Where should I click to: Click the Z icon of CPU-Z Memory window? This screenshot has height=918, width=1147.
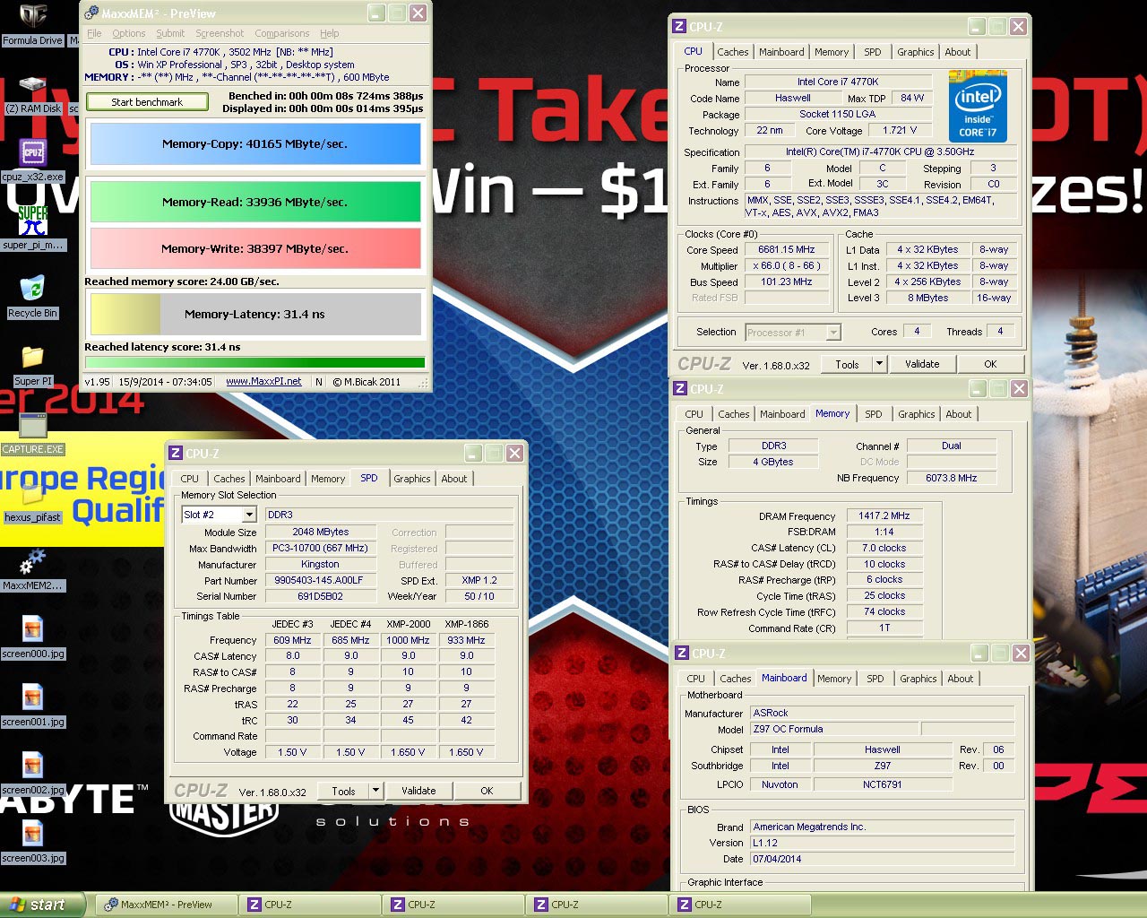(680, 389)
